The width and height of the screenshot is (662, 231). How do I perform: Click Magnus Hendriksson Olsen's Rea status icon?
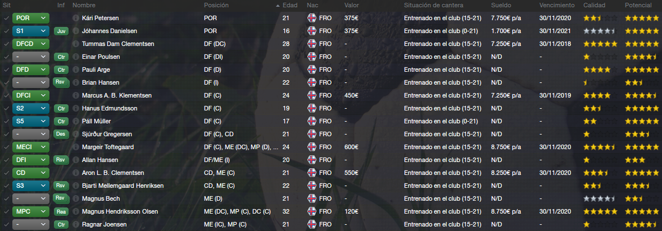[x=61, y=211]
